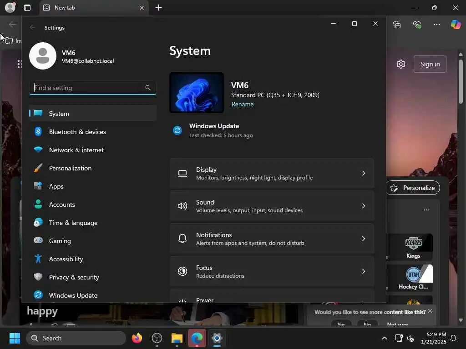Click the Windows Update sync icon on System page

coord(177,130)
